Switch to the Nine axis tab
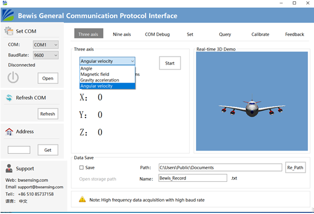The width and height of the screenshot is (314, 214). point(122,34)
